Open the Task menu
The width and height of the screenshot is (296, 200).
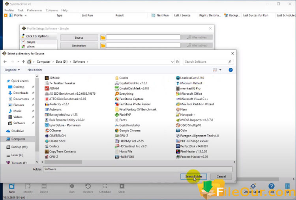coord(21,10)
